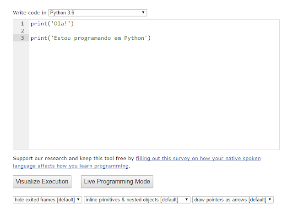Click line number 1 in the gutter
The height and width of the screenshot is (209, 293).
click(x=22, y=23)
